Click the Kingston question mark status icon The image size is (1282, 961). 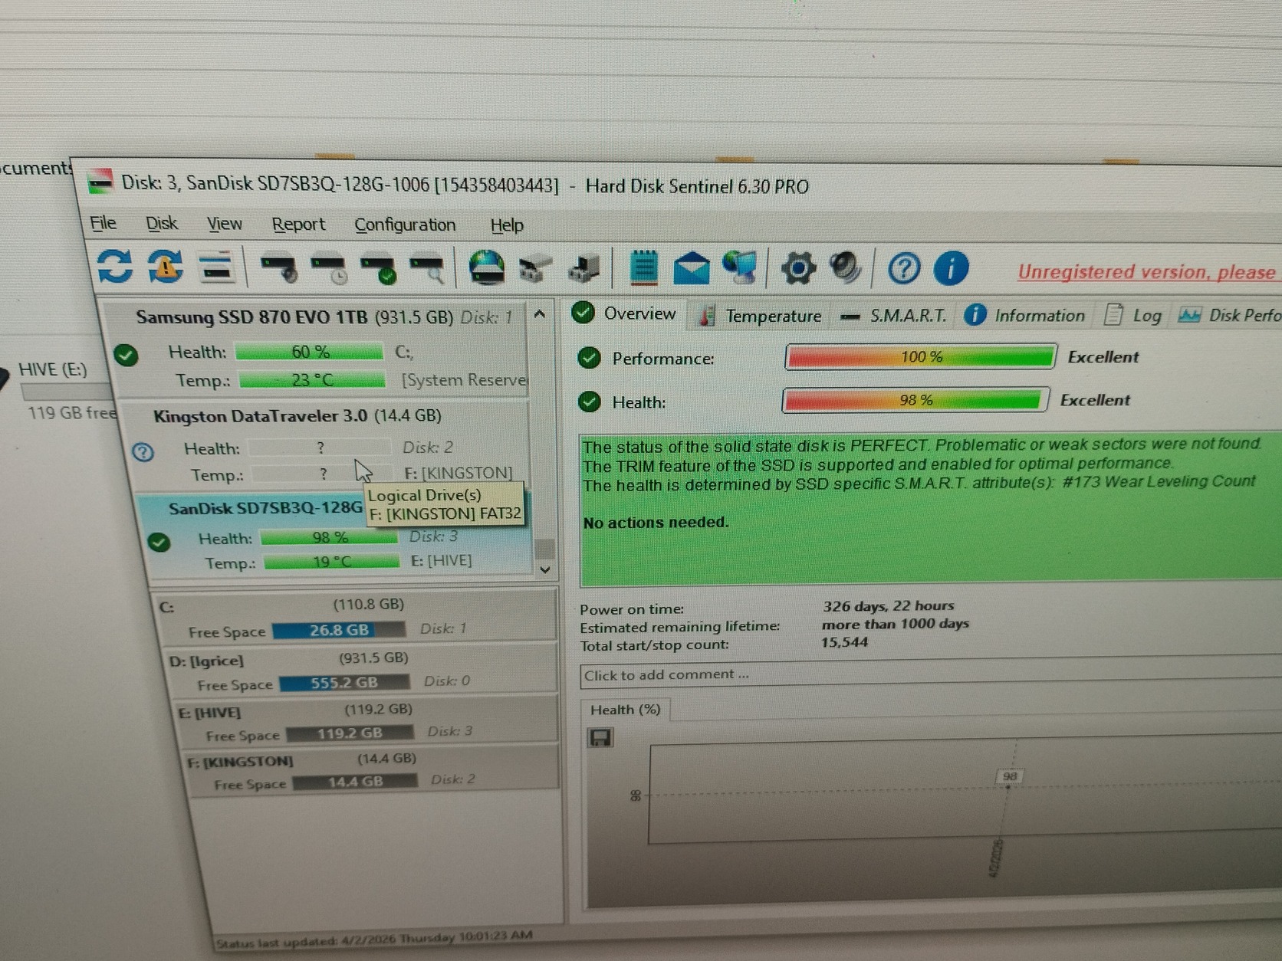point(143,452)
